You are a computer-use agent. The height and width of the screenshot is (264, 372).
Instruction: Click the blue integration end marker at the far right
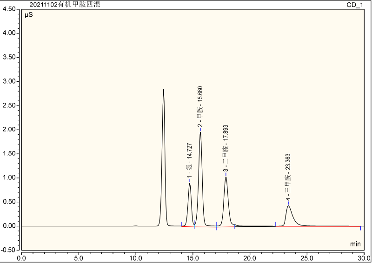(x=360, y=228)
